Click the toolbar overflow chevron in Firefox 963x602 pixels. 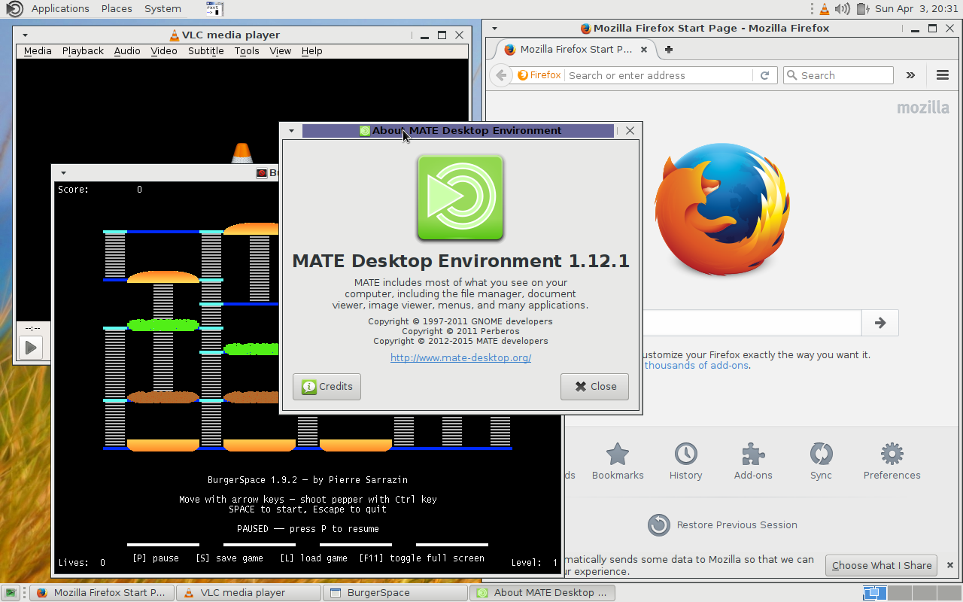click(910, 75)
